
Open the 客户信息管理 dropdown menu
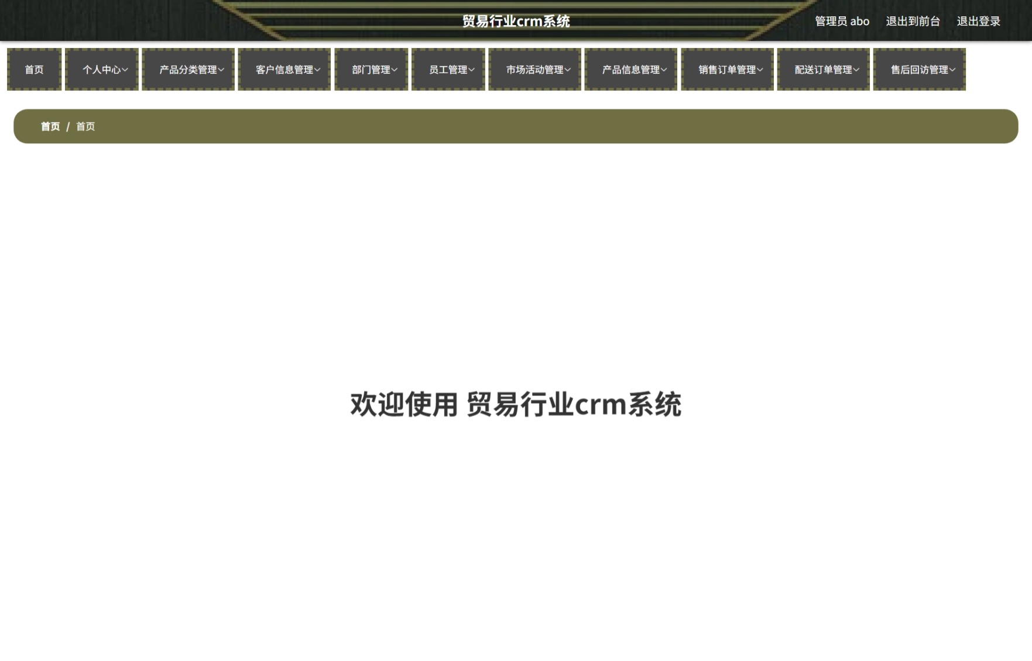pyautogui.click(x=284, y=70)
